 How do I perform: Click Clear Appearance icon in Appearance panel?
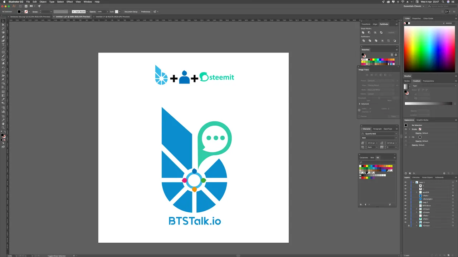[x=444, y=173]
